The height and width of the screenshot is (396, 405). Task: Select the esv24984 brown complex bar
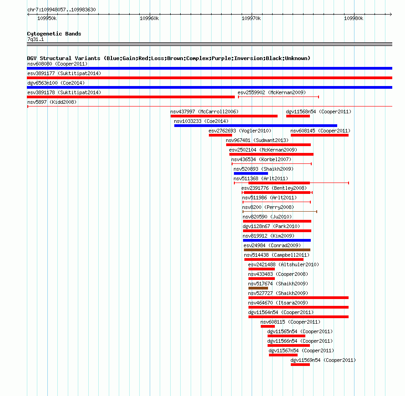point(277,250)
